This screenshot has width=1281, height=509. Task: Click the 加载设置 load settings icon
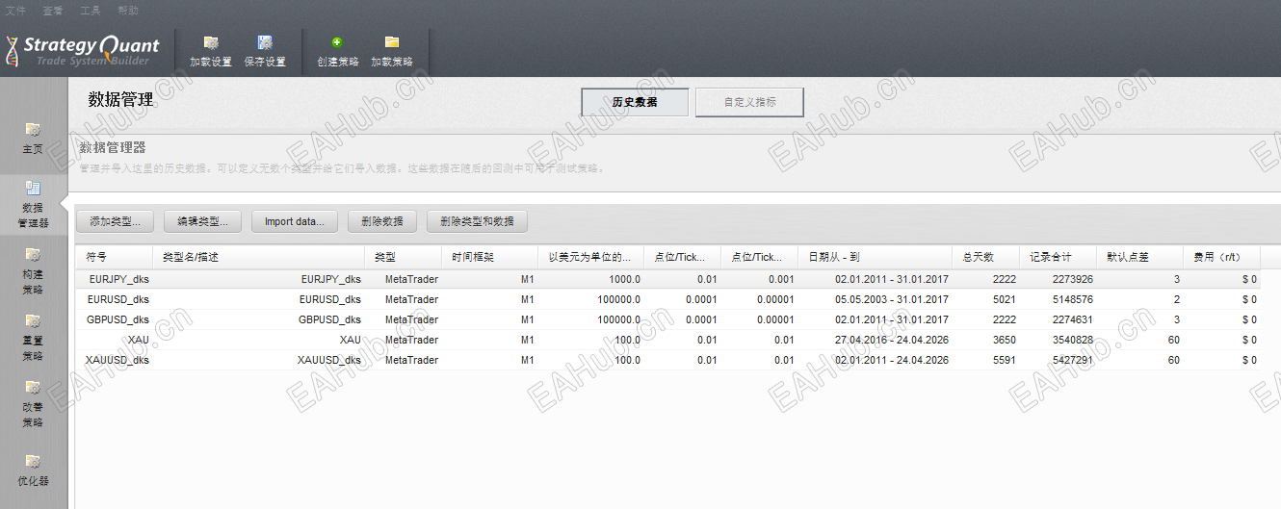coord(211,42)
